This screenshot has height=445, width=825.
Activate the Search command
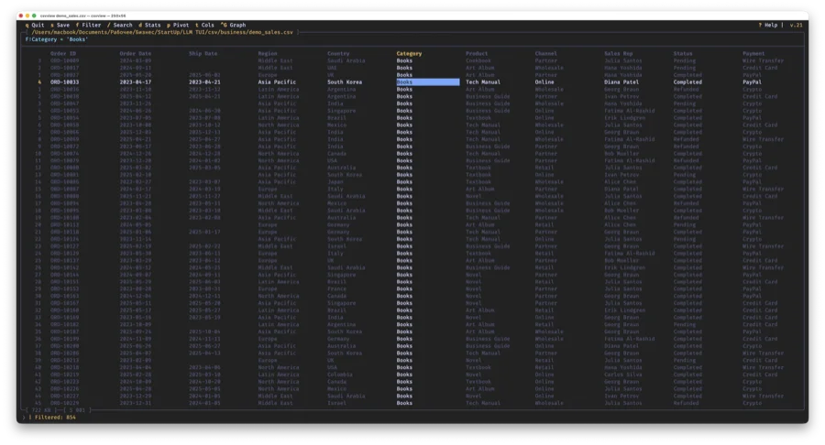pos(122,25)
